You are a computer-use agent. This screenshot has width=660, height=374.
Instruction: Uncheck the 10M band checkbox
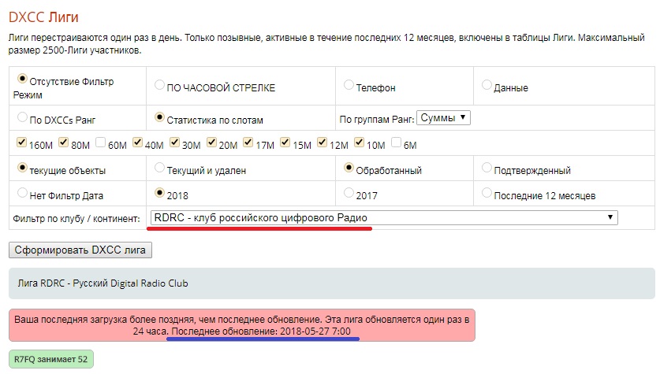359,143
